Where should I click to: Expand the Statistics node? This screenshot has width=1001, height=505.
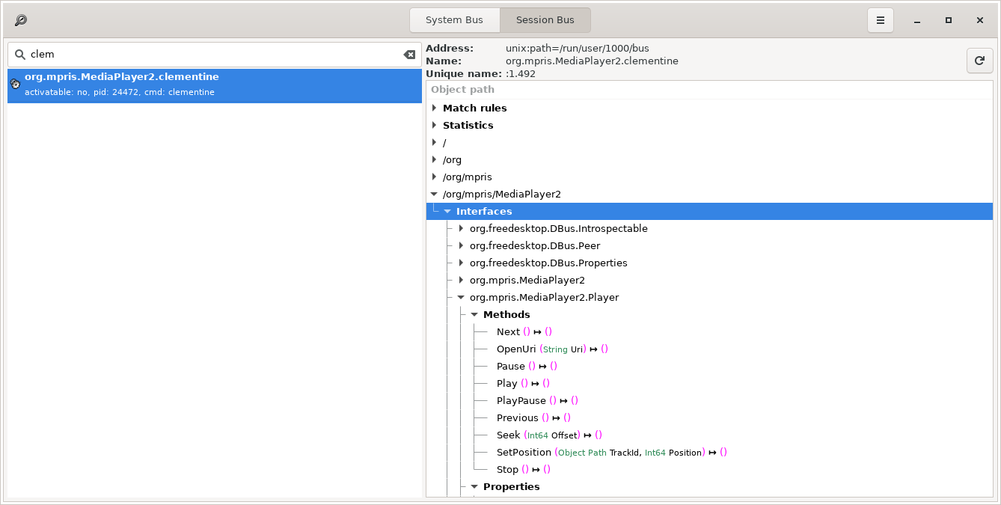pyautogui.click(x=435, y=126)
